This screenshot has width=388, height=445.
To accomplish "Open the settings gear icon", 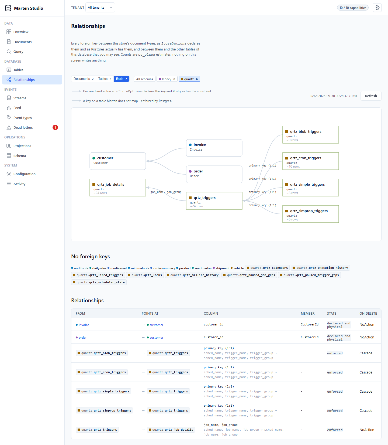I will pyautogui.click(x=377, y=8).
